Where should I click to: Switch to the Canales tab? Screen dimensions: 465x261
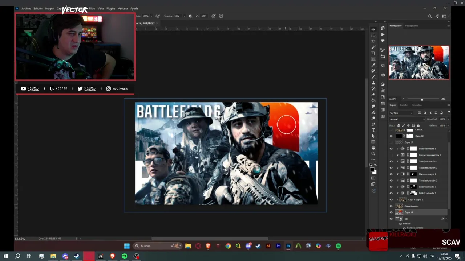pyautogui.click(x=404, y=105)
